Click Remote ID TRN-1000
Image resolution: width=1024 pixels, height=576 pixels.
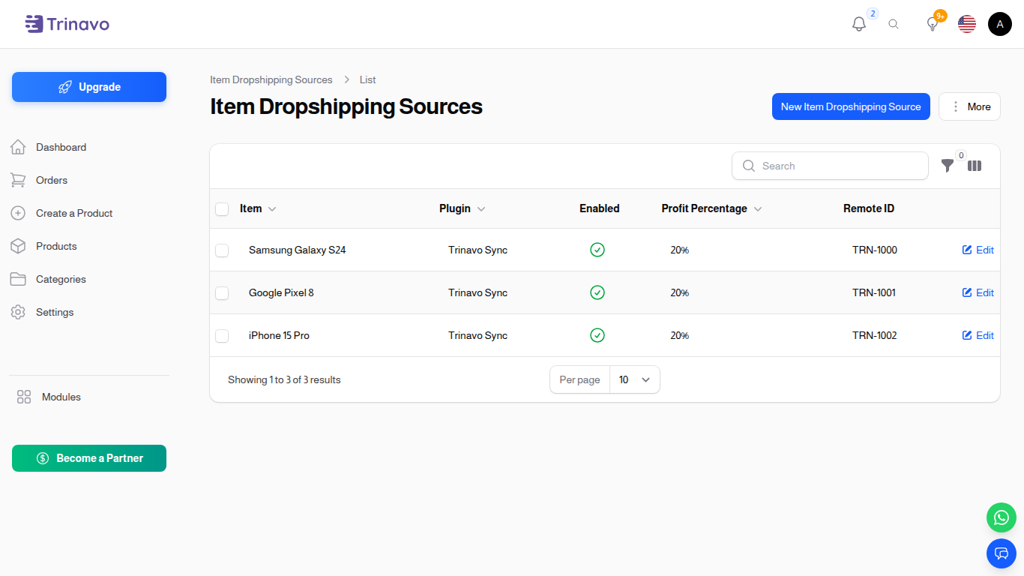[875, 250]
